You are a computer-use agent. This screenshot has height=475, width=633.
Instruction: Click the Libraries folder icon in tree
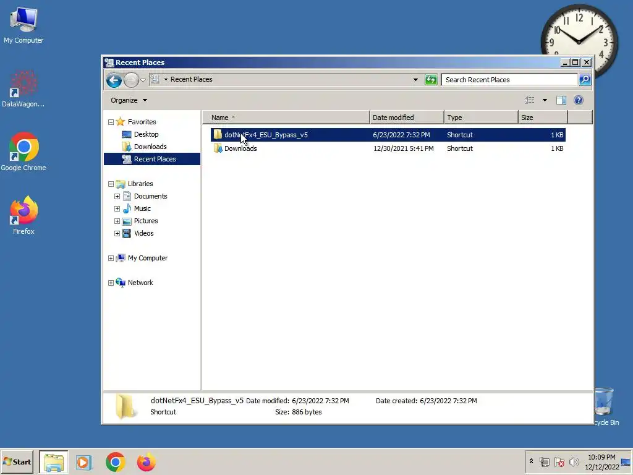[x=121, y=184]
